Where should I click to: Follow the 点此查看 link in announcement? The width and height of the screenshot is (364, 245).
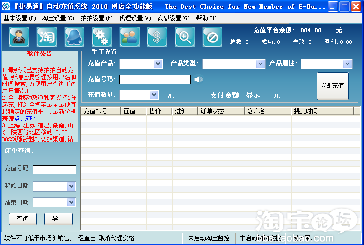tap(26, 119)
